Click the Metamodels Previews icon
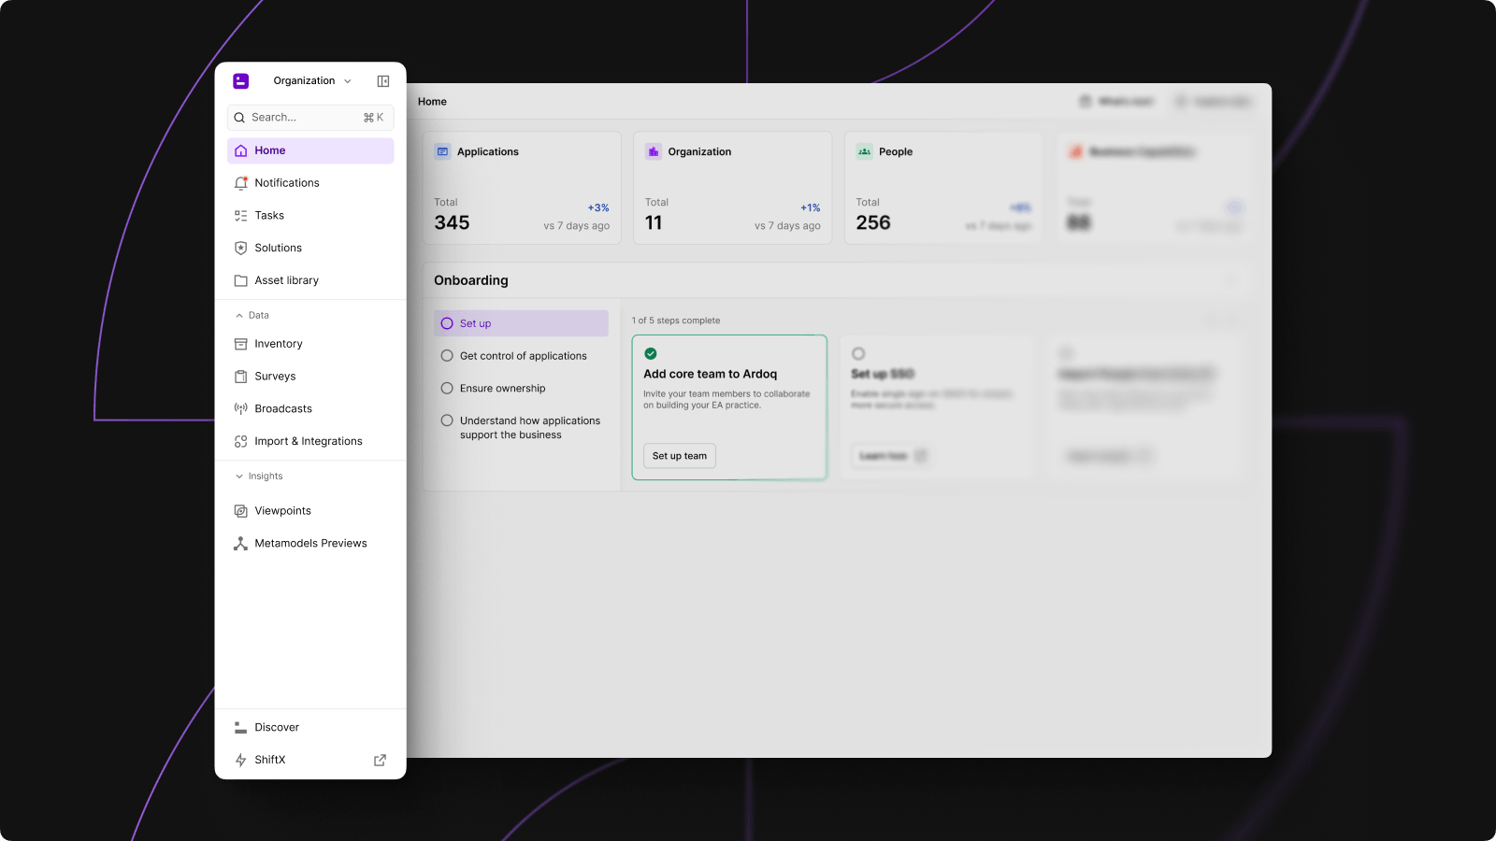The image size is (1496, 841). tap(240, 544)
